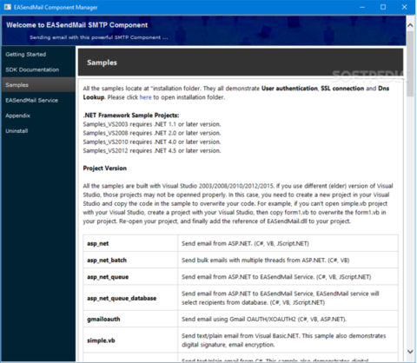Click the Welcome to EASendMail banner header
This screenshot has width=417, height=363.
pos(77,25)
